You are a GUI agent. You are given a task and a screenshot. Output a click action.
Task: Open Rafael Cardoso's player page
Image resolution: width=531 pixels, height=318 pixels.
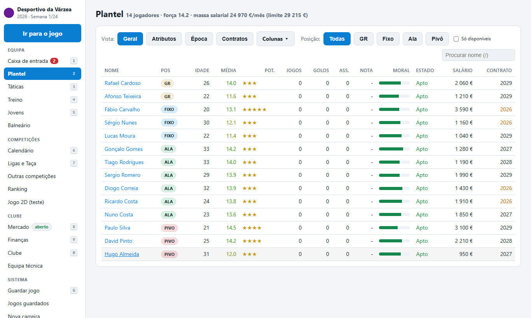[x=122, y=83]
